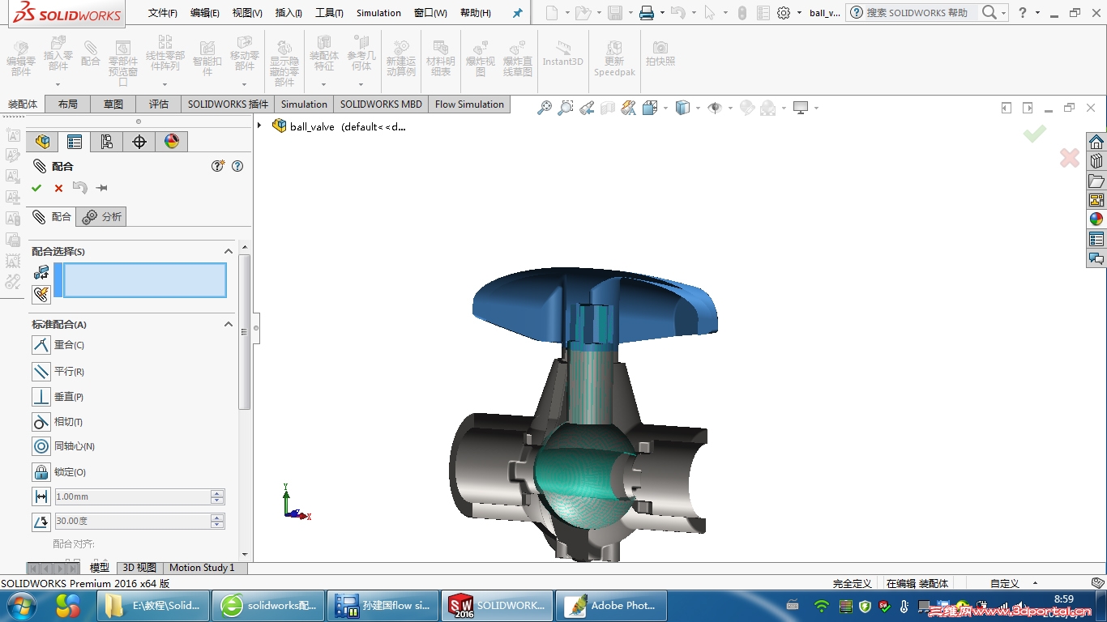Viewport: 1107px width, 622px height.
Task: Open the 视图(V) menu
Action: click(247, 13)
